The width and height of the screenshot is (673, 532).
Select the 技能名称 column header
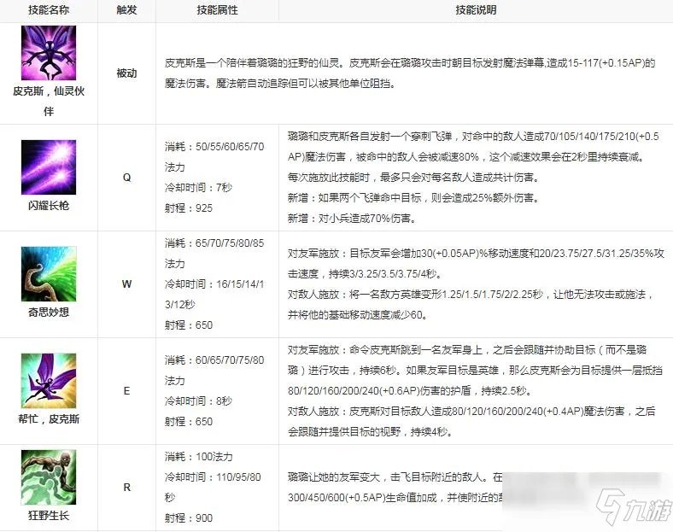coord(49,10)
